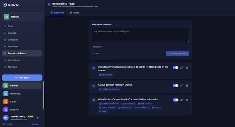Click the EMAIL tag
Screen dimensions: 235x127
coord(103,111)
